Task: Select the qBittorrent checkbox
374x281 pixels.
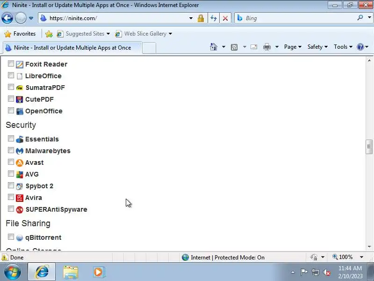Action: (11, 237)
